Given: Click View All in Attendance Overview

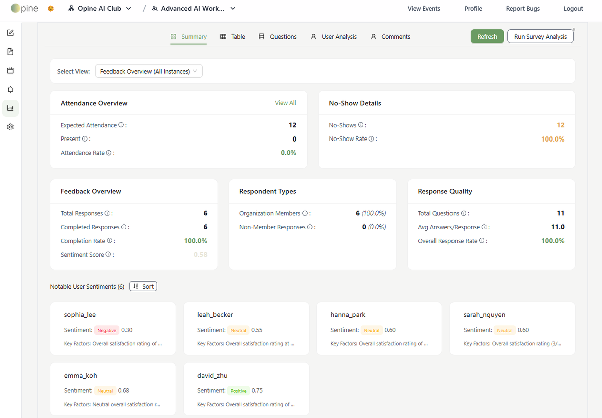Looking at the screenshot, I should [285, 103].
